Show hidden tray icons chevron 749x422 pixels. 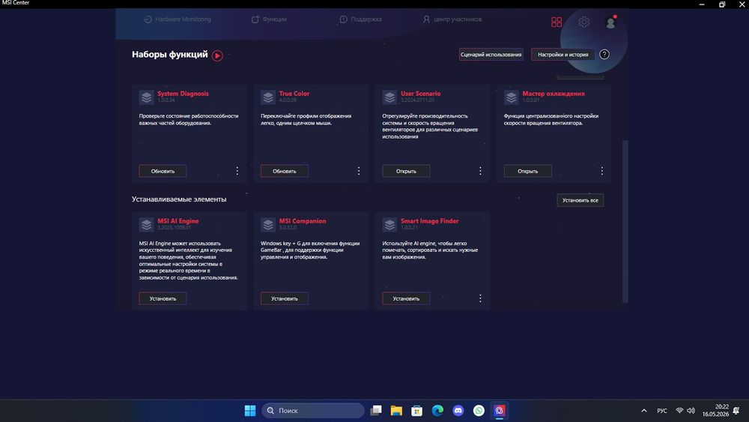(x=644, y=411)
